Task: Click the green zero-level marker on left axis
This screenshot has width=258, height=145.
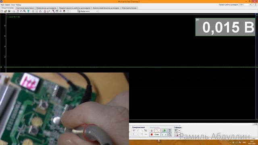Action: click(x=1, y=67)
